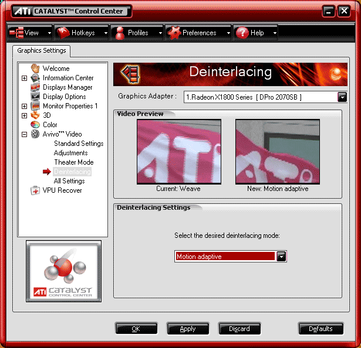Expand the Monitor Properties 1 node
The height and width of the screenshot is (348, 361).
point(25,106)
